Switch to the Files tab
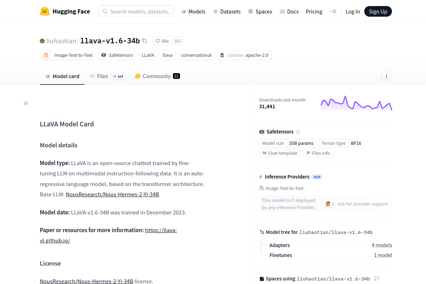The width and height of the screenshot is (426, 284). coord(102,76)
